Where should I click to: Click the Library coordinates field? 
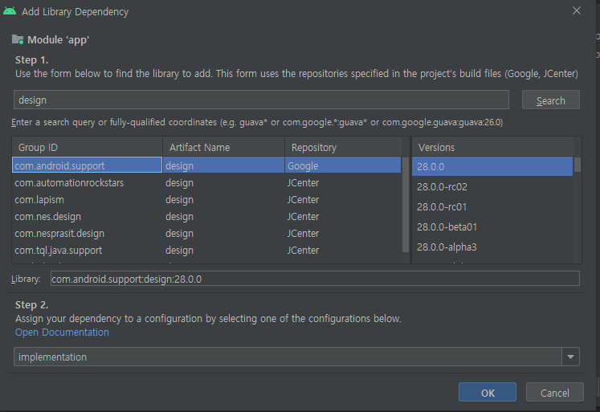(x=315, y=279)
